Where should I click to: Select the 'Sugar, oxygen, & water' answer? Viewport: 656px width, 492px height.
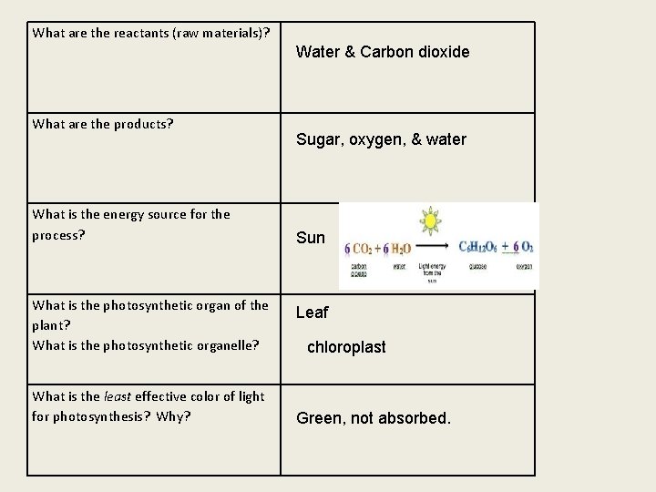[x=381, y=139]
